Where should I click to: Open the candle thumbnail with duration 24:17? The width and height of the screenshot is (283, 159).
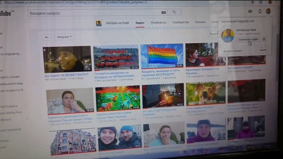coord(163,95)
